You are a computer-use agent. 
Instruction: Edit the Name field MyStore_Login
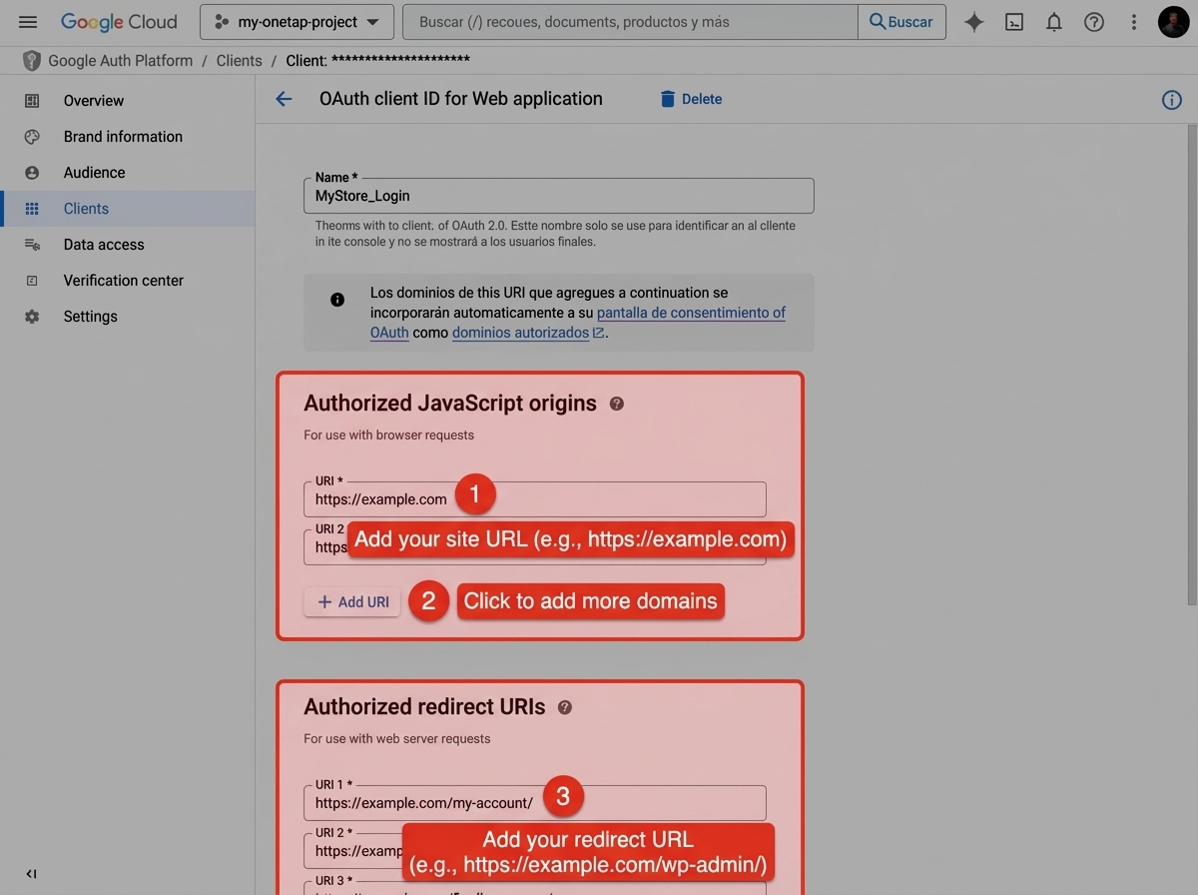pyautogui.click(x=559, y=195)
